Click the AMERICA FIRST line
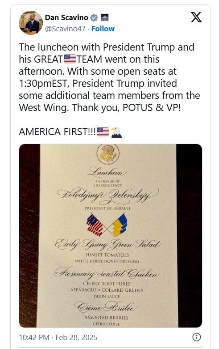The height and width of the screenshot is (349, 219). click(70, 132)
